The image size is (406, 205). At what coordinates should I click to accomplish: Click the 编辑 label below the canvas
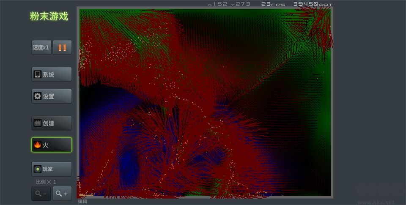[82, 201]
